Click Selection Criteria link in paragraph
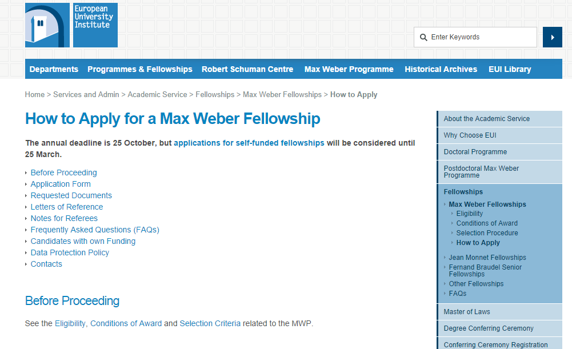The image size is (572, 349). click(210, 323)
